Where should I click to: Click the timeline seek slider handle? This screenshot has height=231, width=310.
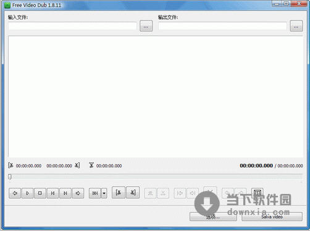(10, 177)
